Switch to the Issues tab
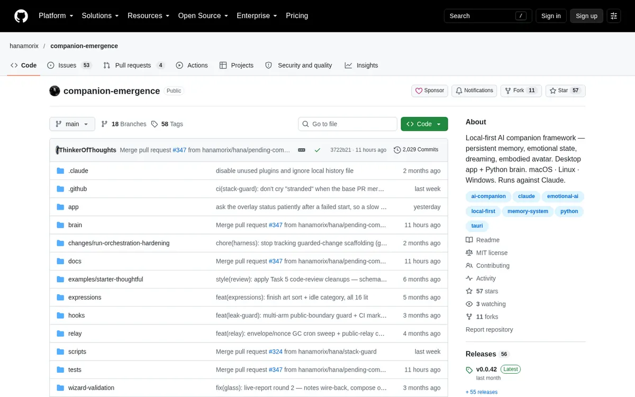The image size is (635, 397). click(69, 65)
